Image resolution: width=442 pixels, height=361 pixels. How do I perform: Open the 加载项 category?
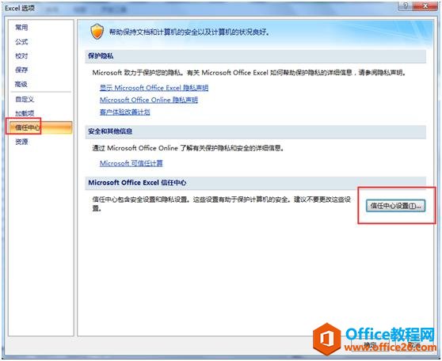(x=25, y=113)
